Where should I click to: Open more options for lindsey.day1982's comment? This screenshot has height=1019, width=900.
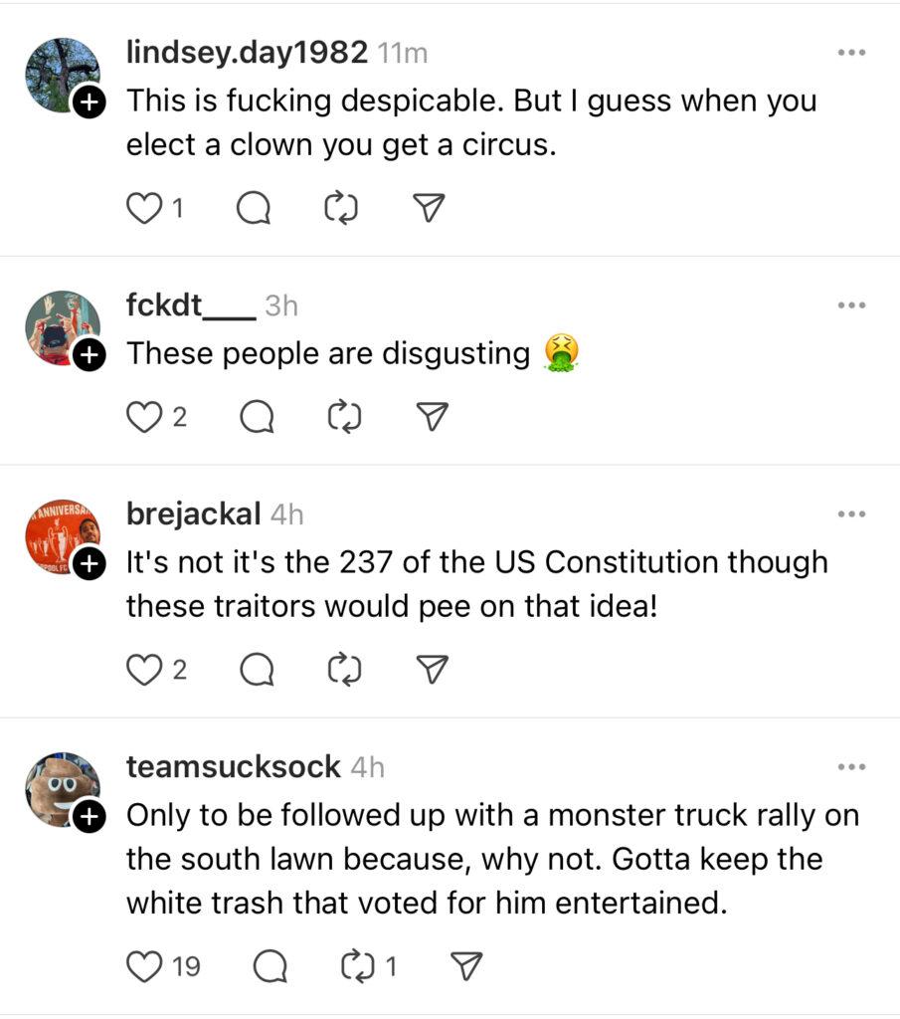pyautogui.click(x=851, y=53)
